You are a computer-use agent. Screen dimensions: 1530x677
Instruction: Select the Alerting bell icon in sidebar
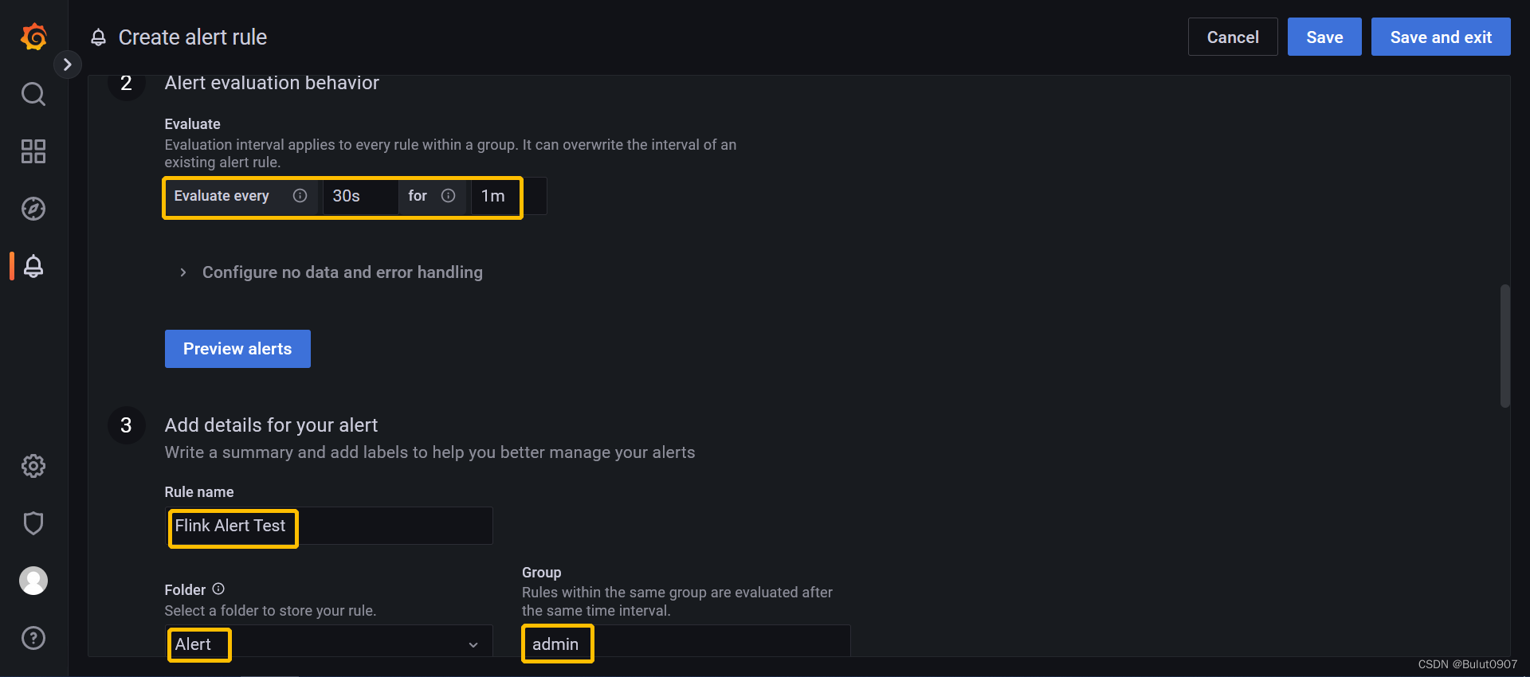click(33, 266)
